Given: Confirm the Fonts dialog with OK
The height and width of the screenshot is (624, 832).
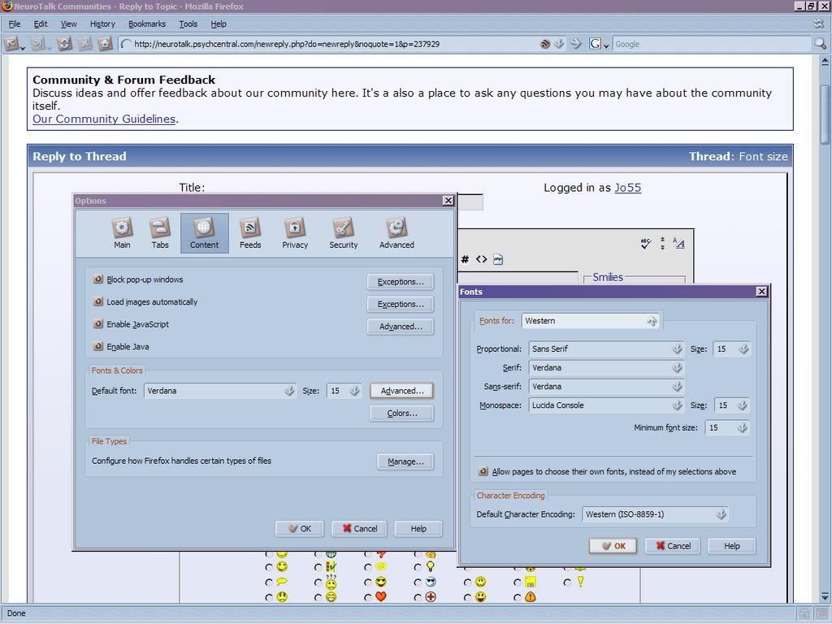Looking at the screenshot, I should click(x=613, y=546).
